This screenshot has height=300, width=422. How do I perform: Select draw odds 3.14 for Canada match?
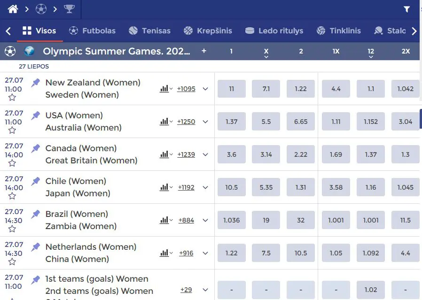[266, 154]
